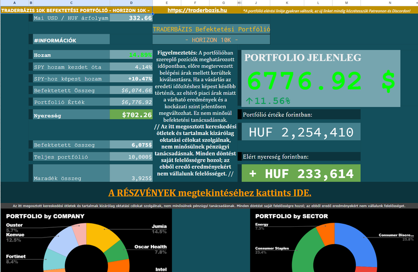Select the 4.14% SPY return cell
The width and height of the screenshot is (418, 272).
(131, 67)
